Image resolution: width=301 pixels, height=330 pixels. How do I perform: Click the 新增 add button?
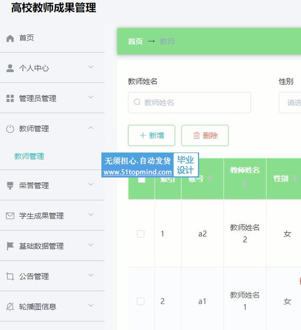click(151, 136)
